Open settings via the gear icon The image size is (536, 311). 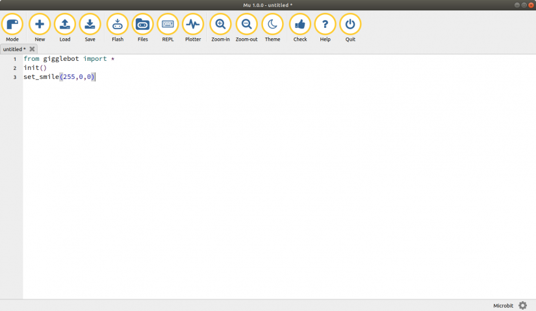pos(523,305)
